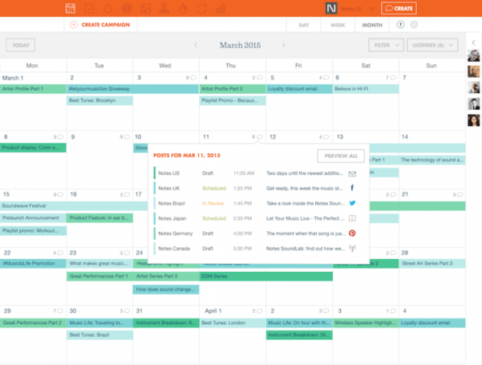Screen dimensions: 482x365
Task: Switch to the Week view tab
Action: pyautogui.click(x=338, y=25)
